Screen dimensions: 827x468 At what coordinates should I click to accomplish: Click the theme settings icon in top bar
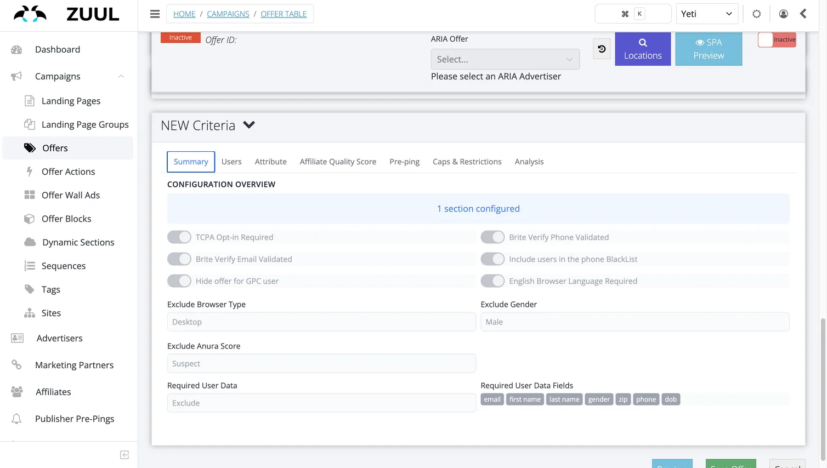point(756,14)
